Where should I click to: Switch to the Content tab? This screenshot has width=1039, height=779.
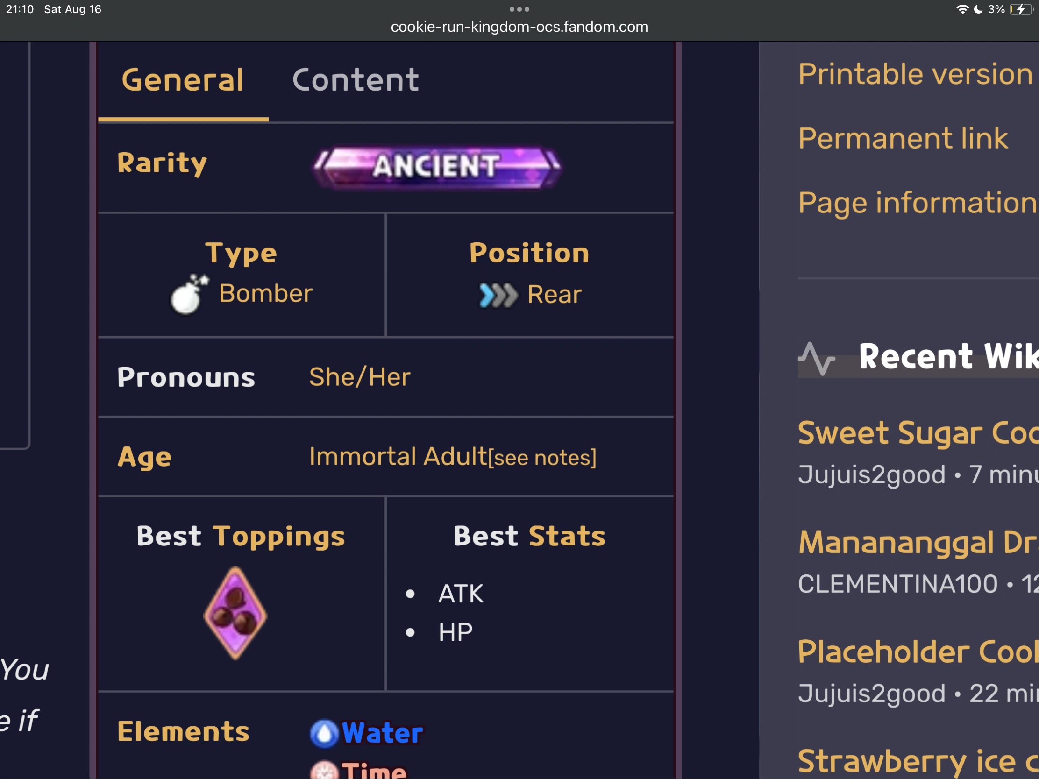tap(356, 80)
